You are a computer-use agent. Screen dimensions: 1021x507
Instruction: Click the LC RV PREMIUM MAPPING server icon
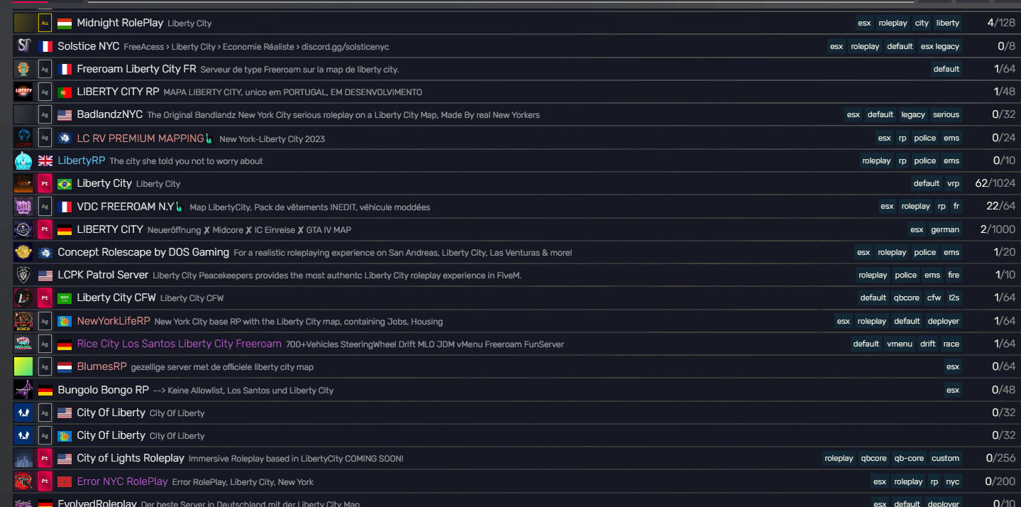click(x=23, y=138)
